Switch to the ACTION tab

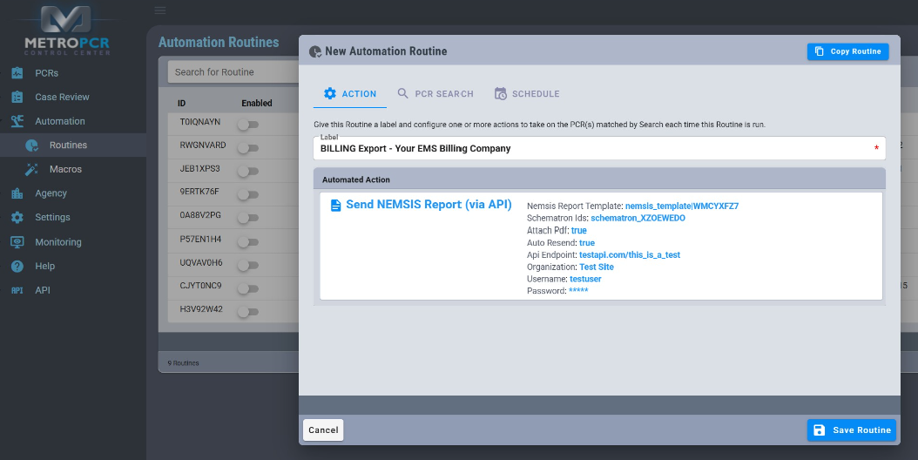point(350,94)
